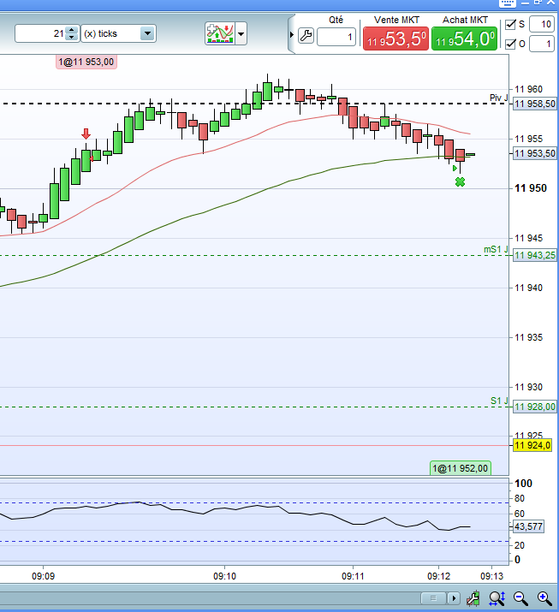The height and width of the screenshot is (612, 559).
Task: Click the Qté quantity input field
Action: point(336,37)
